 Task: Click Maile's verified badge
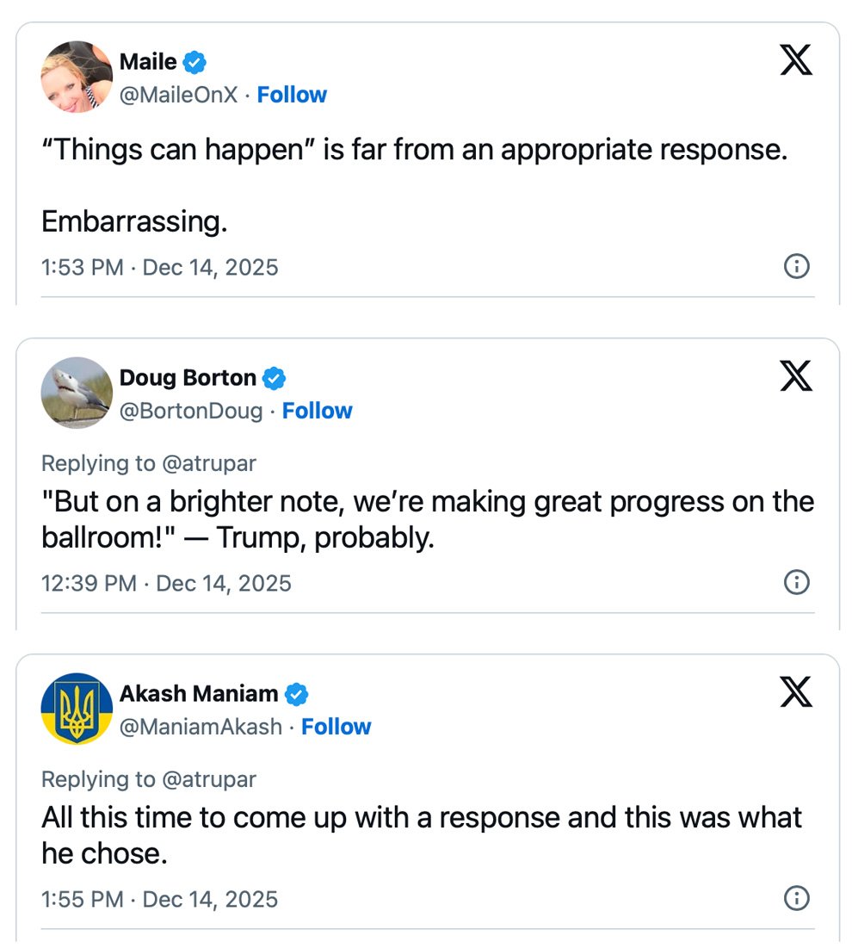[195, 62]
